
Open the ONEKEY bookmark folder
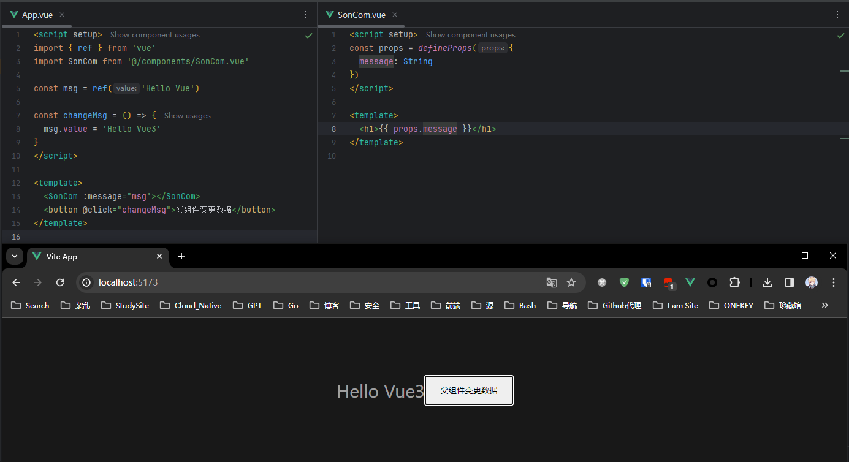[x=731, y=305]
